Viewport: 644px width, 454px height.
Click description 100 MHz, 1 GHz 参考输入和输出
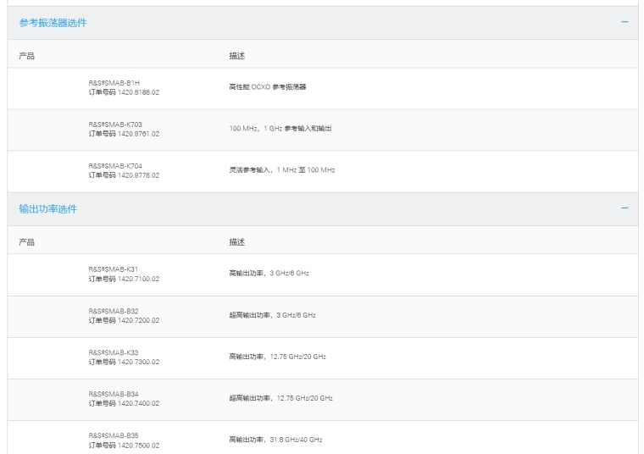click(280, 129)
